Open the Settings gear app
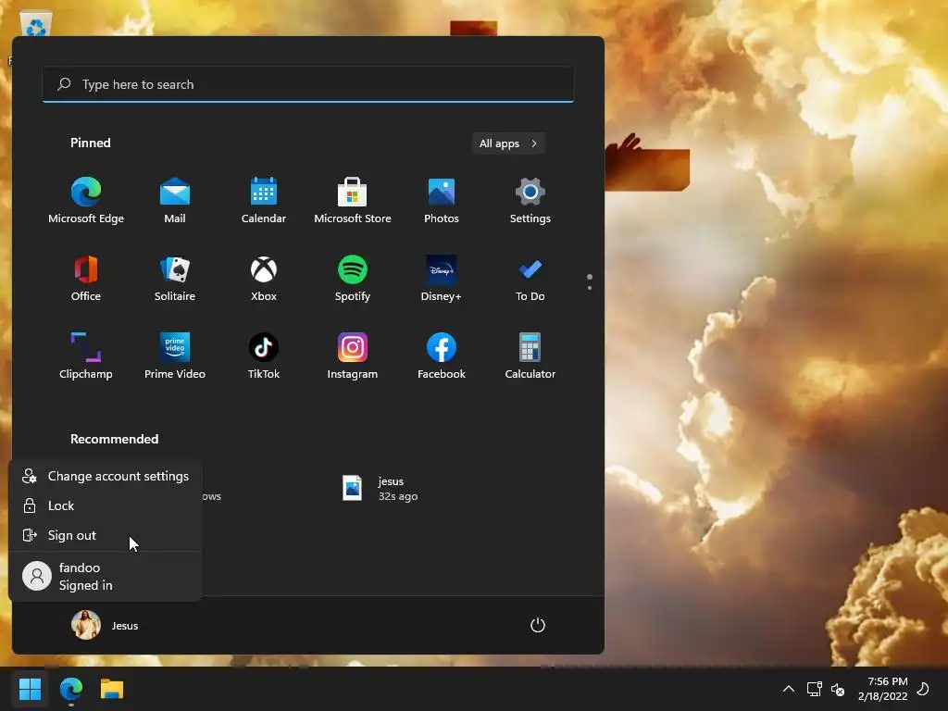 (530, 201)
